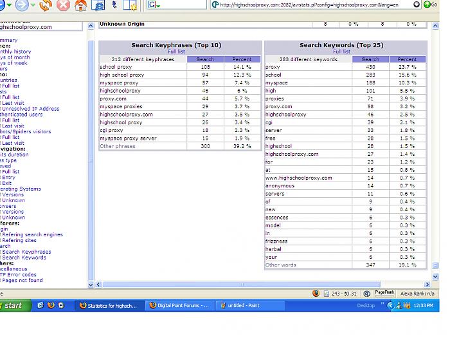The width and height of the screenshot is (450, 338).
Task: Click the Firefox icon in status bar
Action: point(316,293)
